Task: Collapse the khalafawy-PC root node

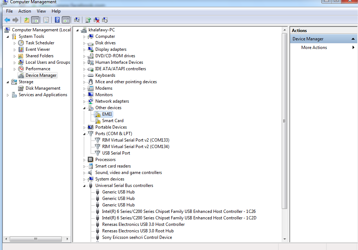Action: (77, 30)
